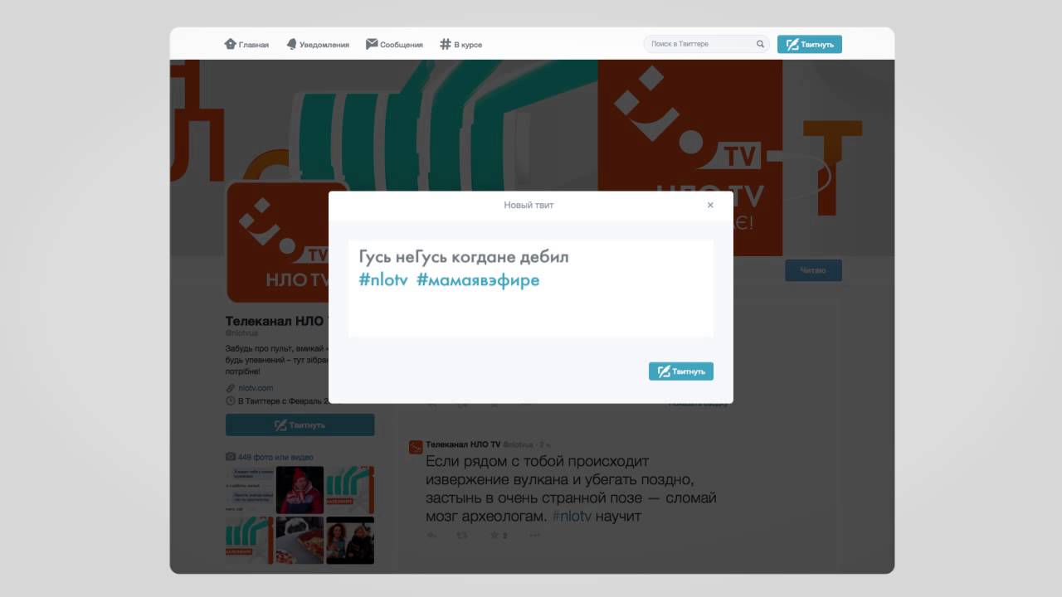Screen dimensions: 1062x597
Task: Click the Читаю follow button
Action: click(x=813, y=270)
